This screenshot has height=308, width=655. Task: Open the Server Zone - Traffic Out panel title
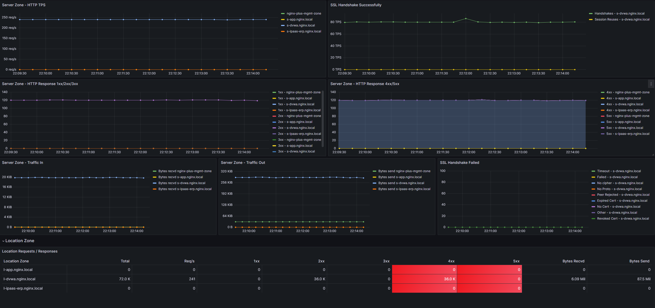coord(243,163)
